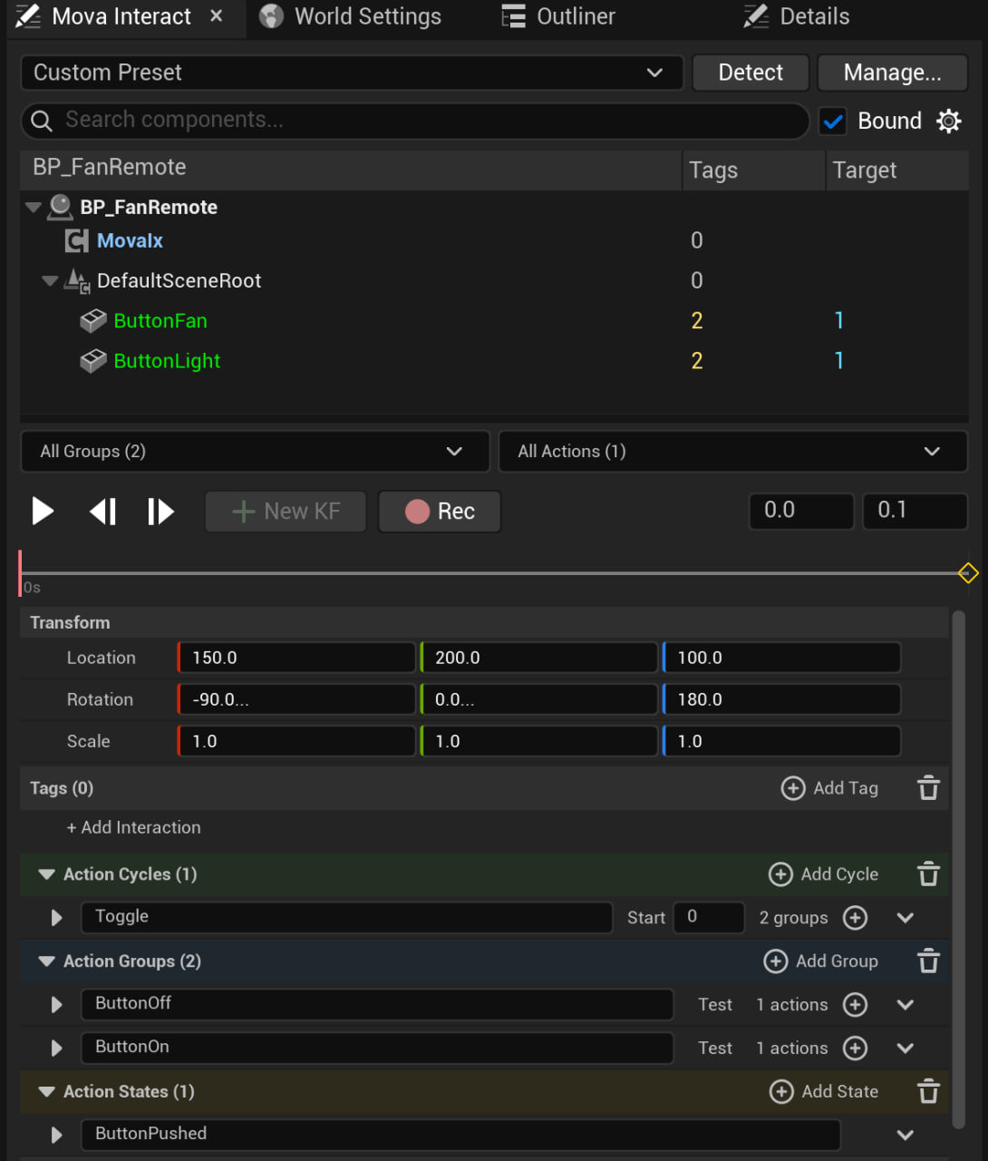Start timeline playback with the Play button
The height and width of the screenshot is (1161, 988).
click(x=42, y=511)
